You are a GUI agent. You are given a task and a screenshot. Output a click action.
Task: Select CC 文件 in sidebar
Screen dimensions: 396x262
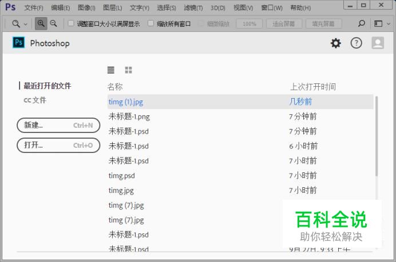point(35,100)
